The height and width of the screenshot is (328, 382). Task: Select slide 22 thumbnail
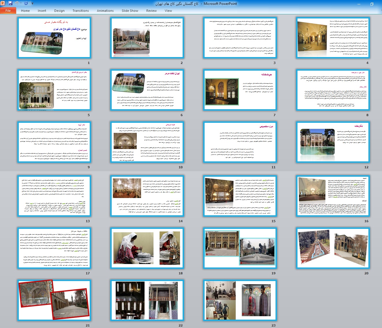147,300
